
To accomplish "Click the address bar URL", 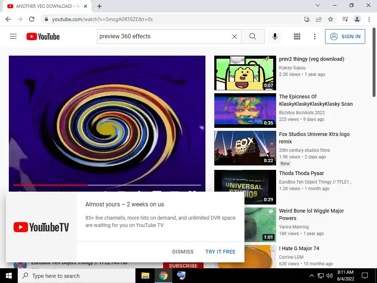I will coord(102,19).
